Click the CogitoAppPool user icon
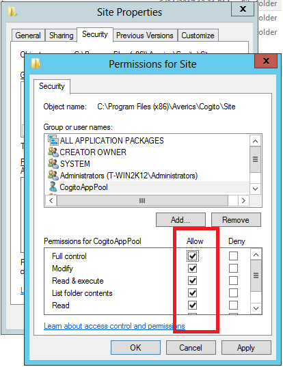This screenshot has width=283, height=367. [53, 187]
